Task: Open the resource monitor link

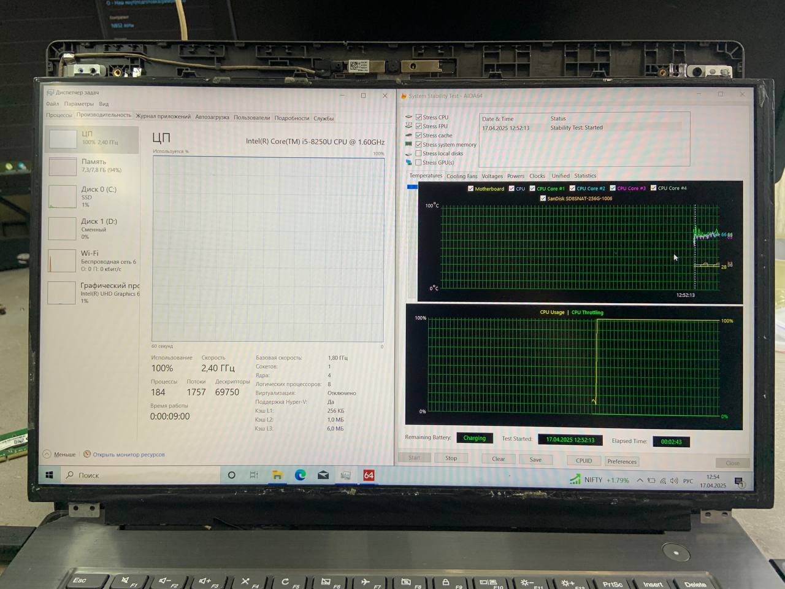Action: click(128, 455)
